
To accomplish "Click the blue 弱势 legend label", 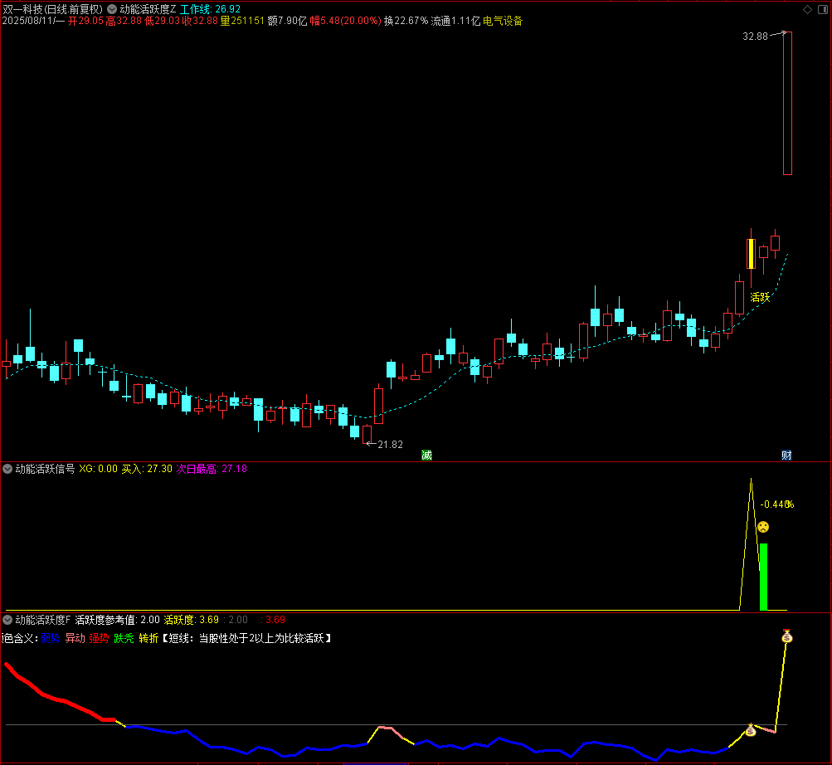I will pyautogui.click(x=51, y=638).
